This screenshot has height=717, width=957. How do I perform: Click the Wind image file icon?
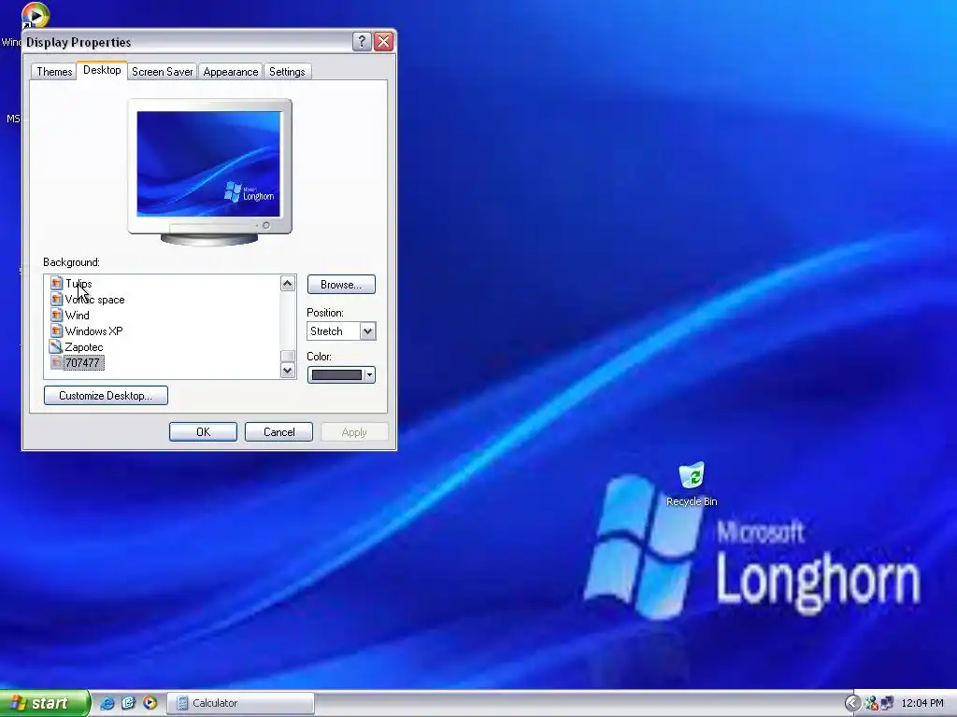pyautogui.click(x=56, y=316)
